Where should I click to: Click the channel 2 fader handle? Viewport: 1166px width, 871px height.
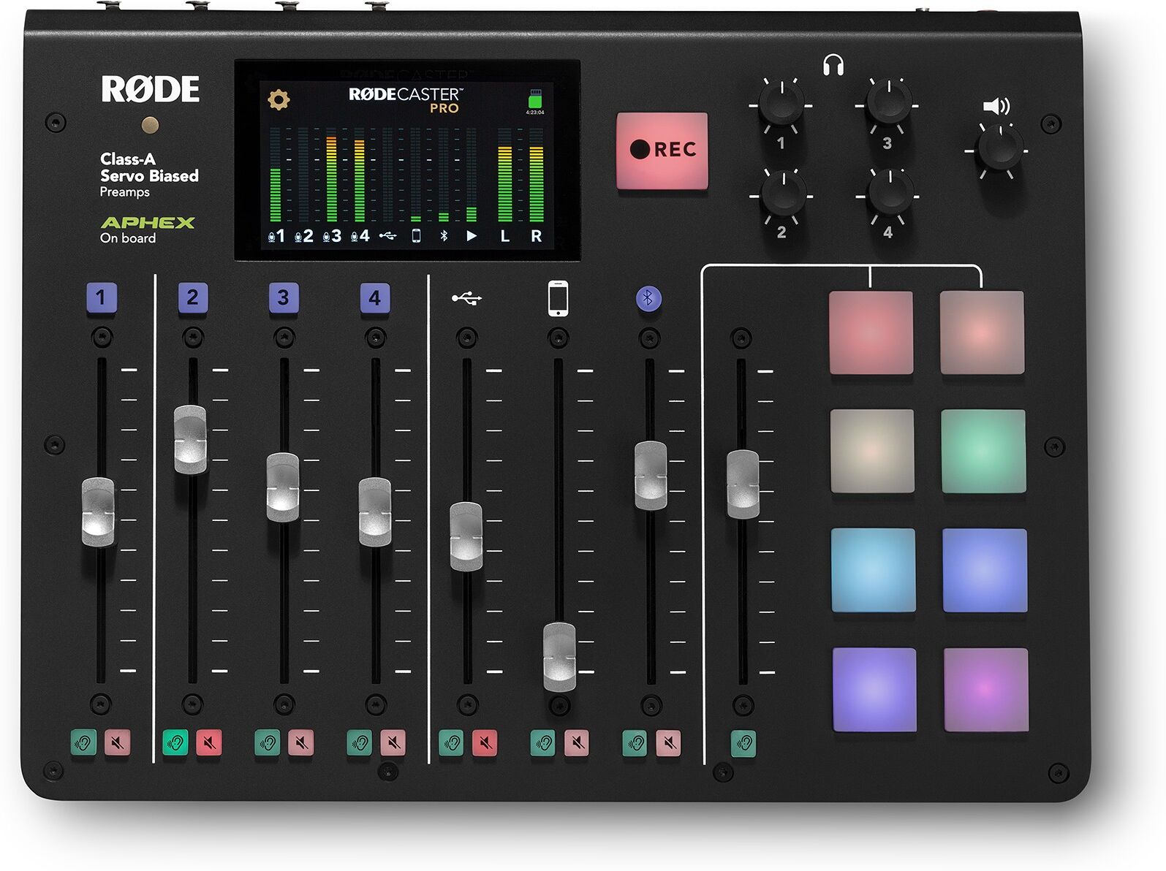coord(190,439)
